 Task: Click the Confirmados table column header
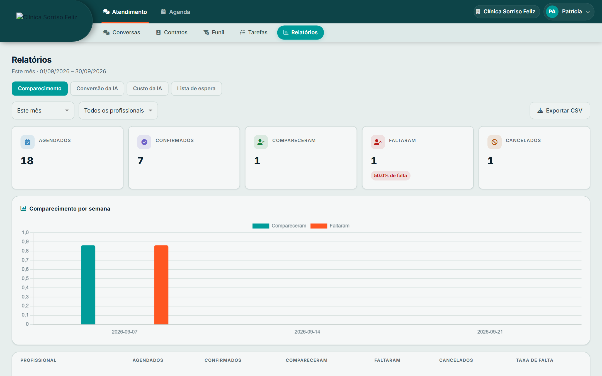pyautogui.click(x=223, y=360)
